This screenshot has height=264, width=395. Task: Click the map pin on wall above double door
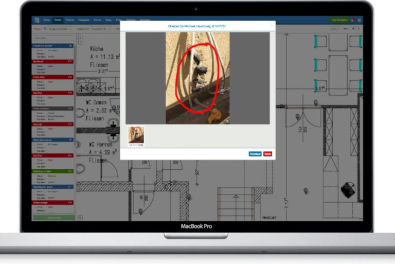click(315, 102)
